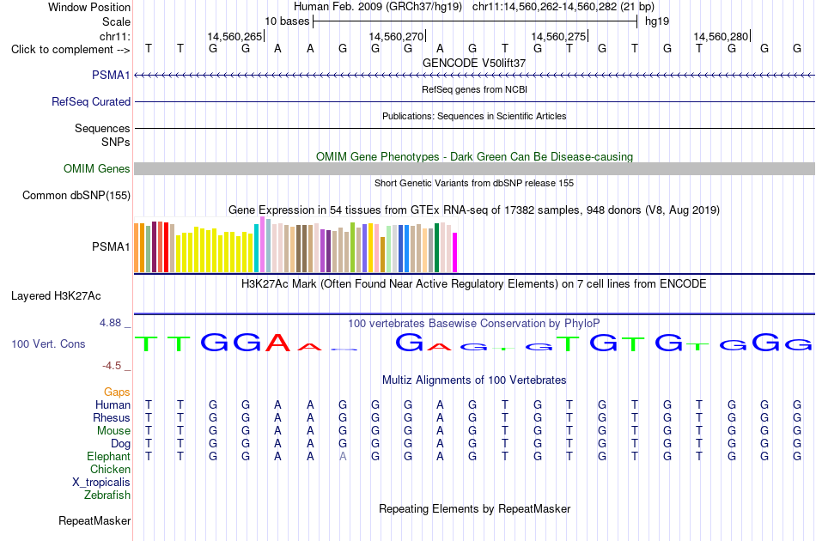Click the Mouse species row label
This screenshot has height=541, width=816.
point(113,431)
